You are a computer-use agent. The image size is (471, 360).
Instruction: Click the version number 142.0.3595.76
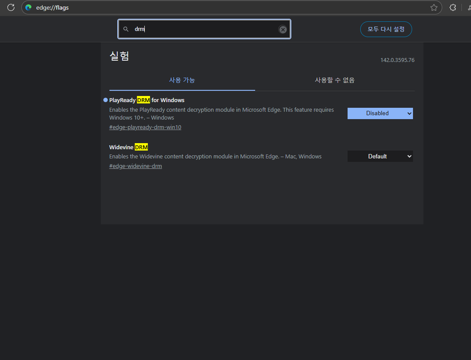397,60
